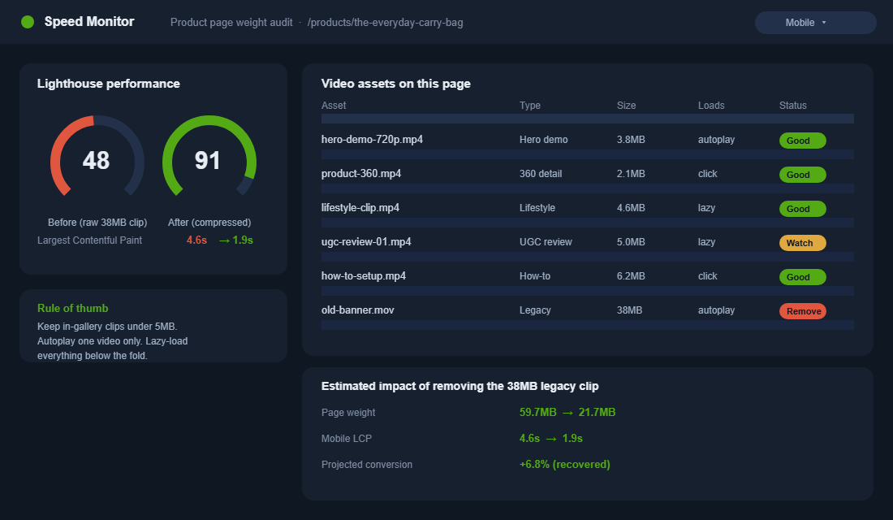Click the After score gauge showing 91
This screenshot has height=520, width=893.
click(x=209, y=157)
